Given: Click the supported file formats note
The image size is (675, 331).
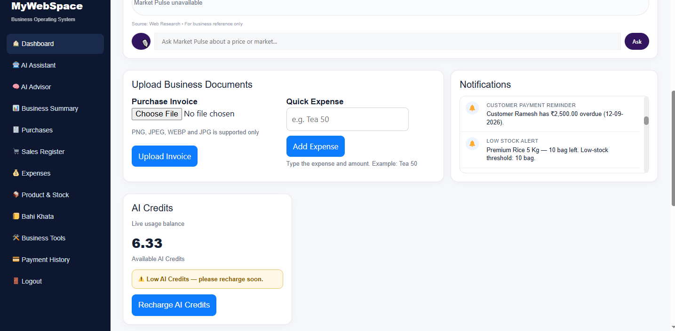Looking at the screenshot, I should [195, 132].
